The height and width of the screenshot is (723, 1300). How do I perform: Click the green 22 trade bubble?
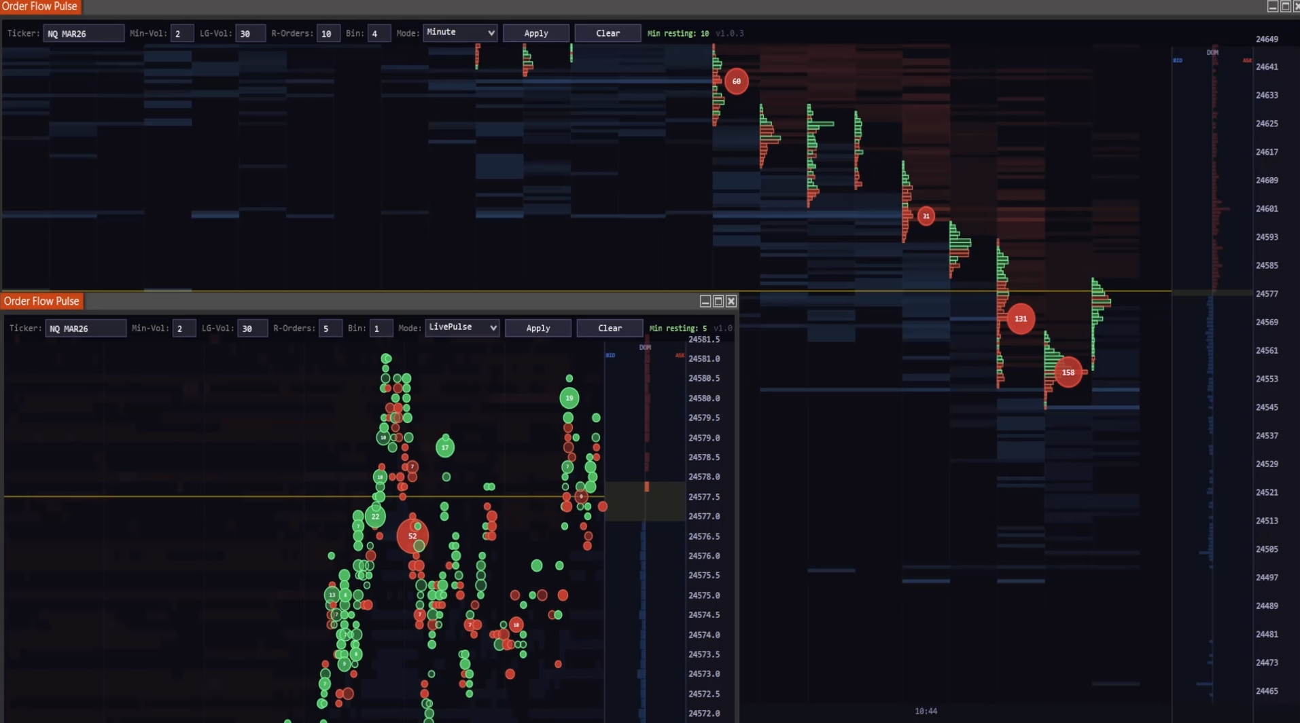[x=375, y=517]
